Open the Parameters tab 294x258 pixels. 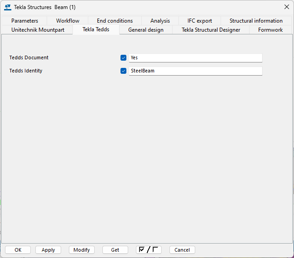click(x=24, y=21)
